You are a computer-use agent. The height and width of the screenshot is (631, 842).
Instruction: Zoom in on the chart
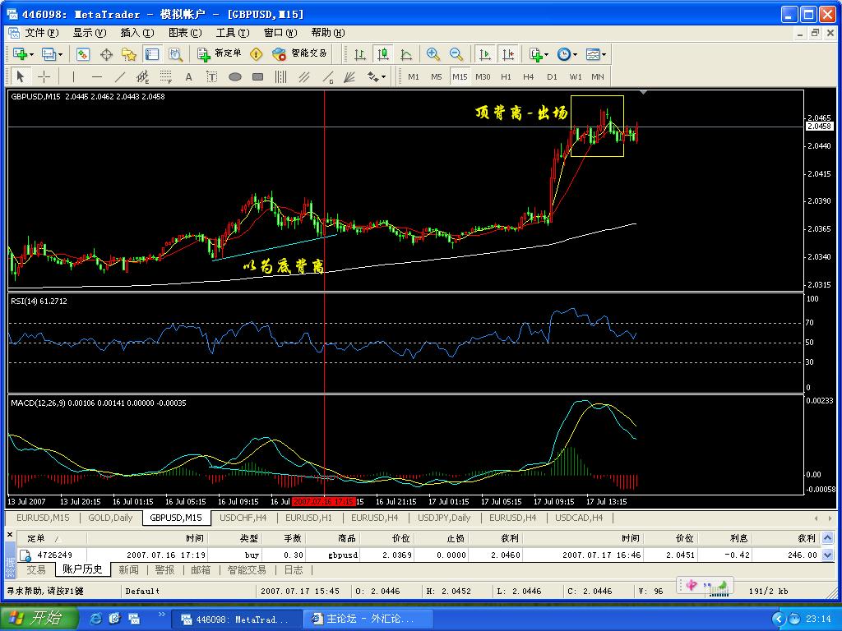(433, 54)
